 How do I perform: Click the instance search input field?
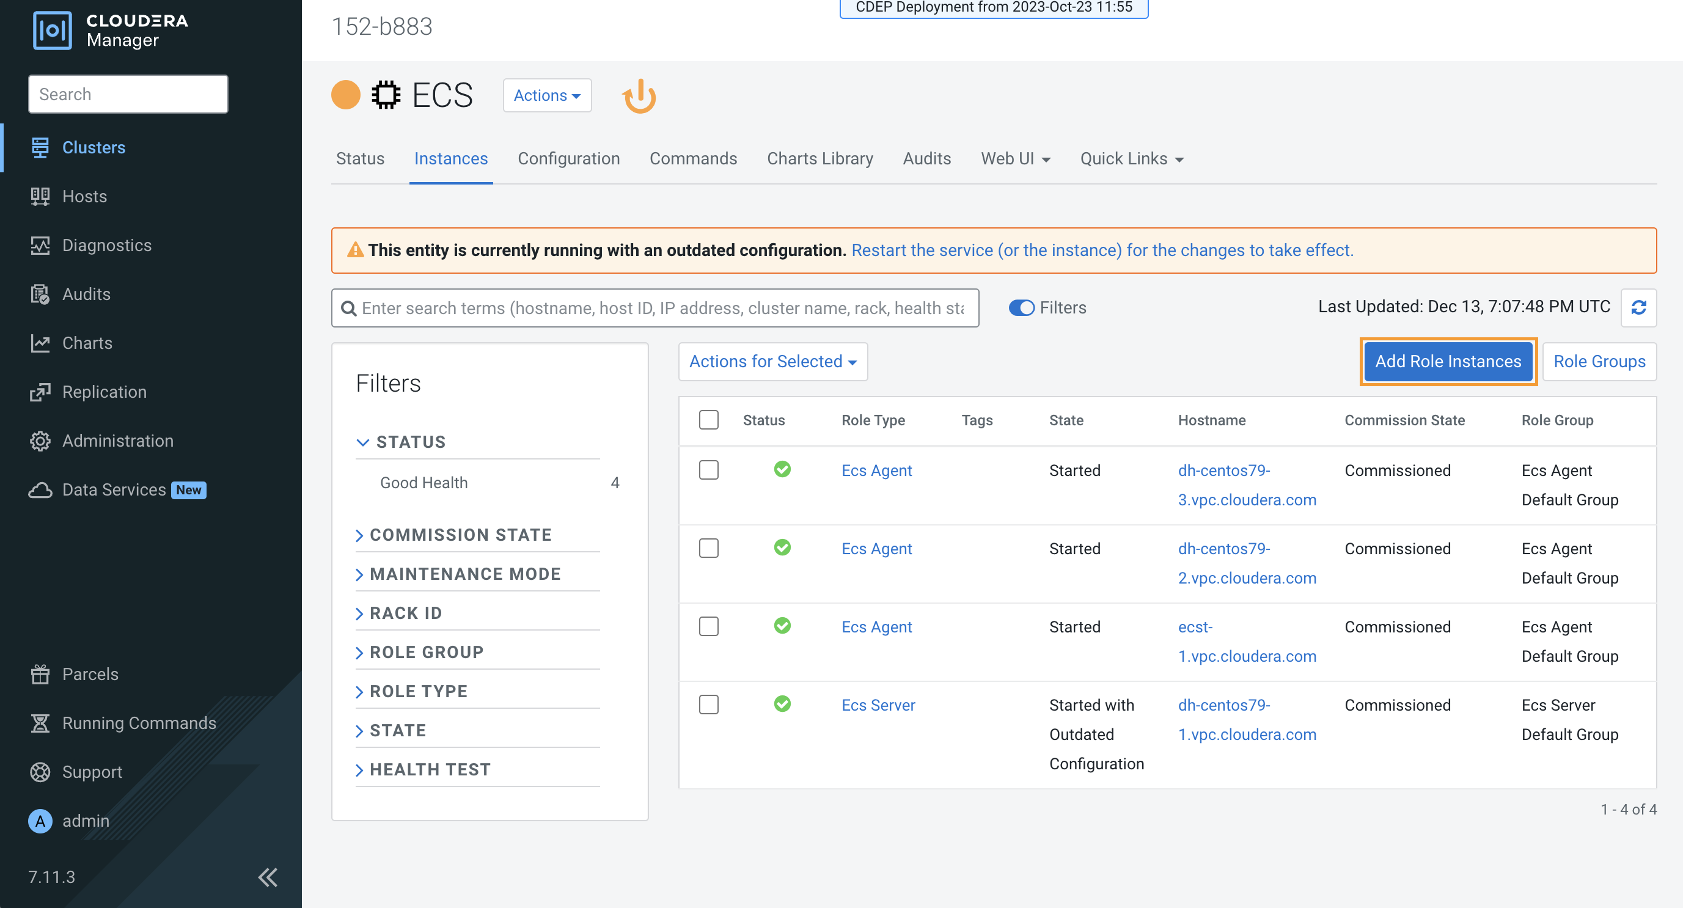(653, 308)
